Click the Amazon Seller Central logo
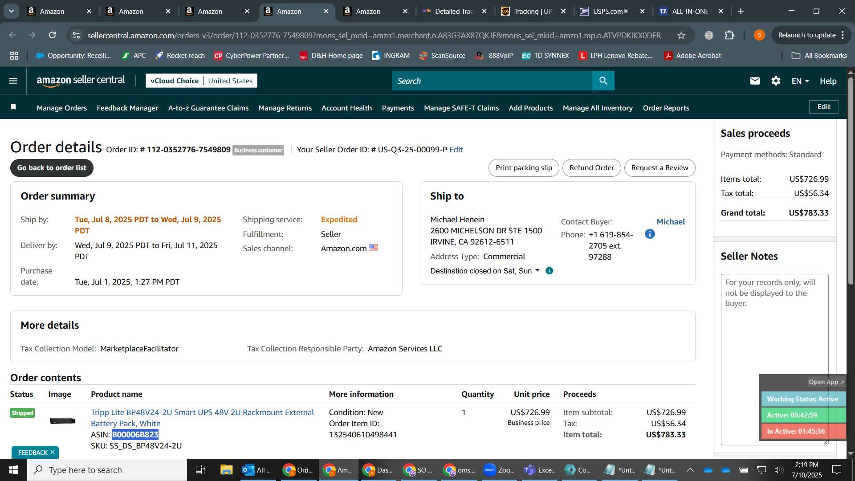The image size is (855, 481). coord(81,81)
